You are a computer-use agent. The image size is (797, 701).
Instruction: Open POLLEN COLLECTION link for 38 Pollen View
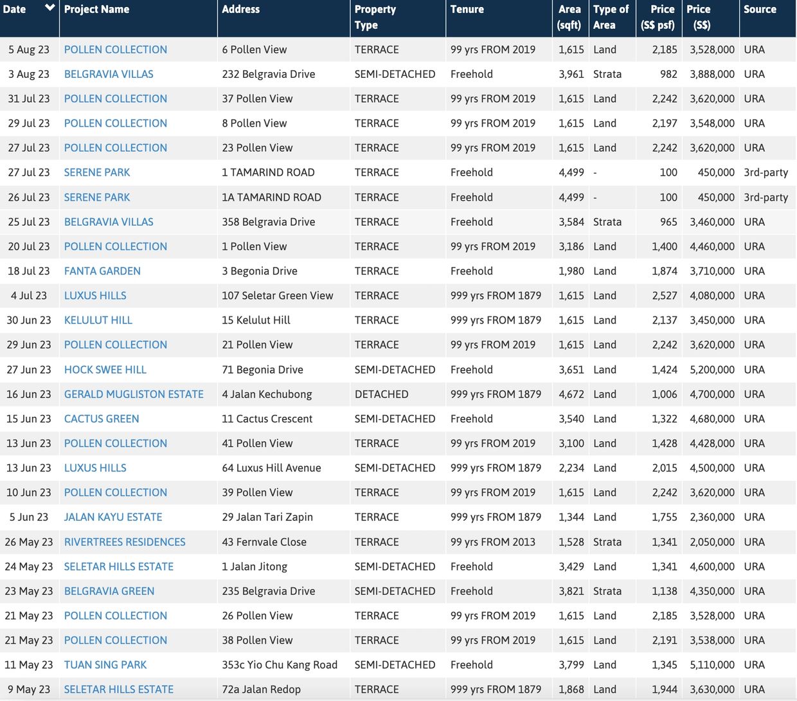coord(116,640)
